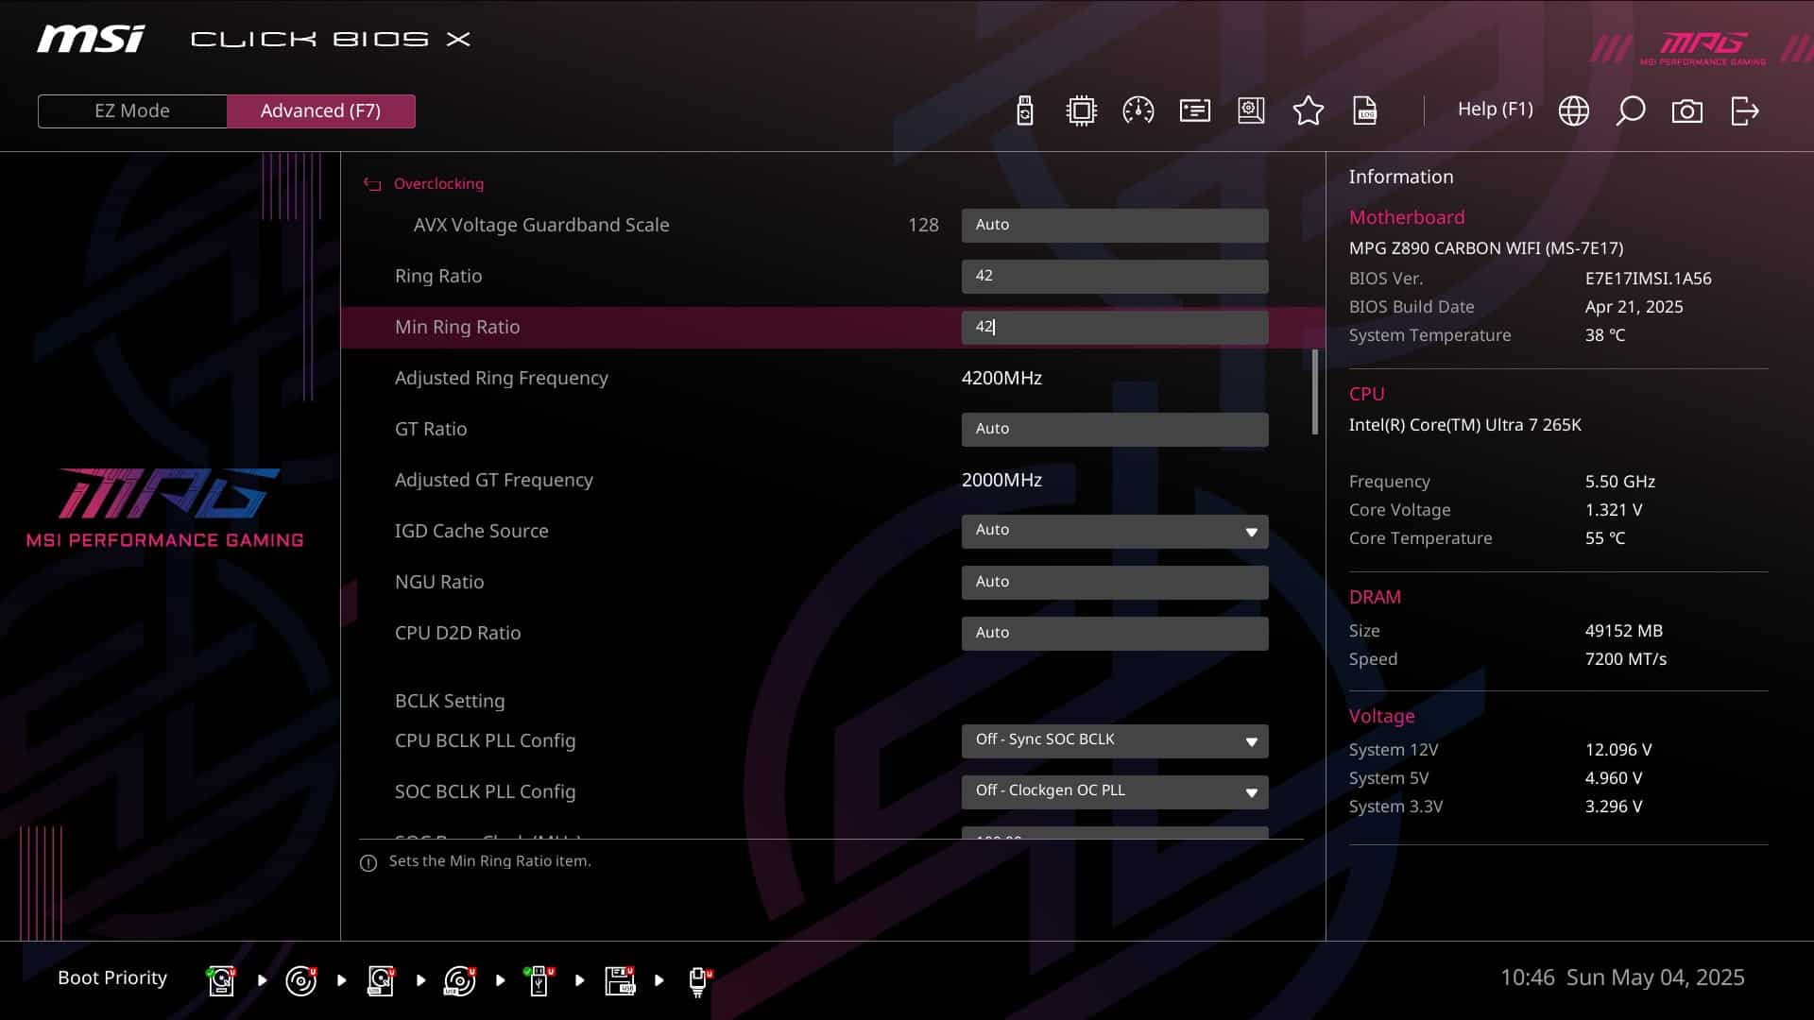The width and height of the screenshot is (1814, 1020).
Task: Select the Min Ring Ratio row label
Action: pyautogui.click(x=457, y=327)
